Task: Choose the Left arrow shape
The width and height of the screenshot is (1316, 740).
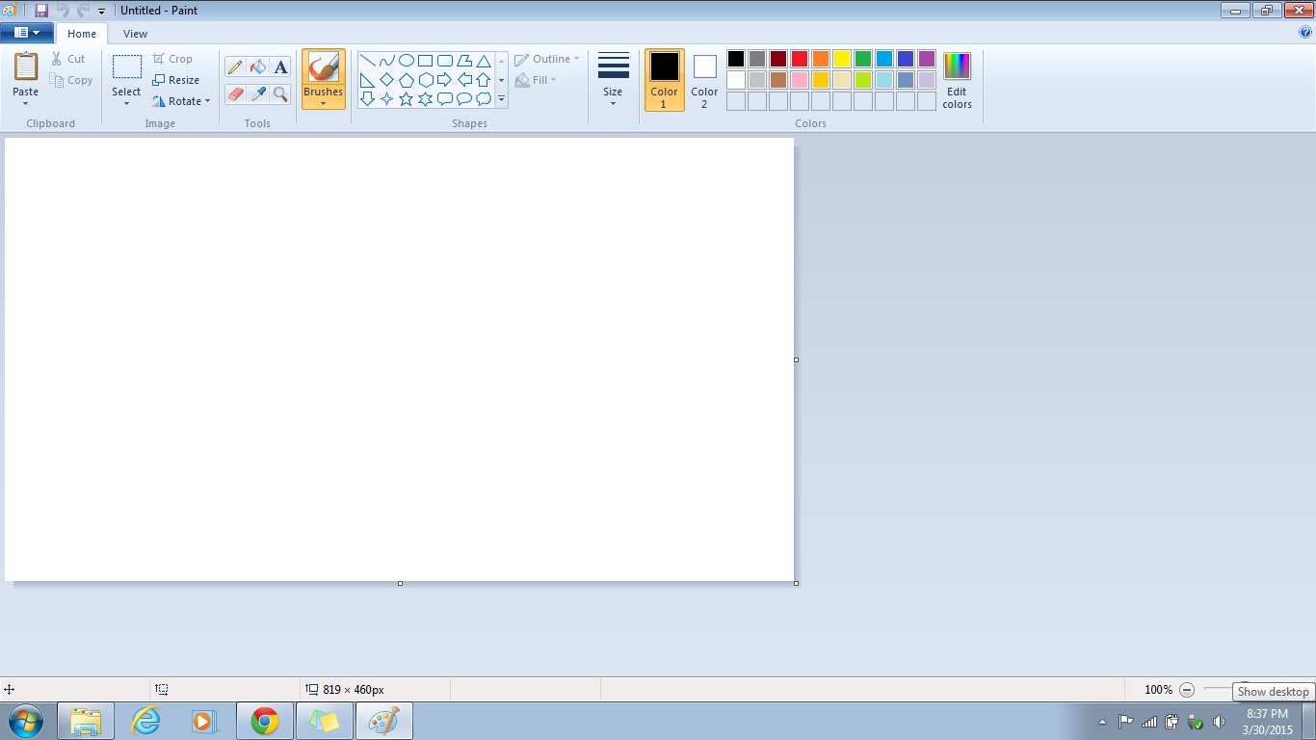Action: click(x=464, y=80)
